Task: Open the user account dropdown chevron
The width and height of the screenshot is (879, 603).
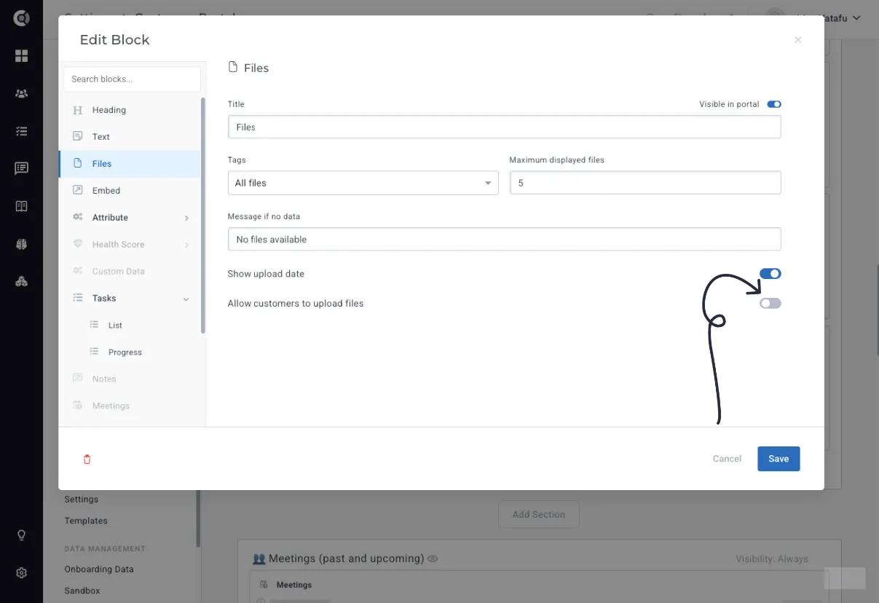Action: (x=856, y=17)
